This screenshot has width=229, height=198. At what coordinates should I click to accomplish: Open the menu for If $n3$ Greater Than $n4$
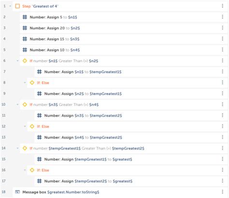[222, 104]
